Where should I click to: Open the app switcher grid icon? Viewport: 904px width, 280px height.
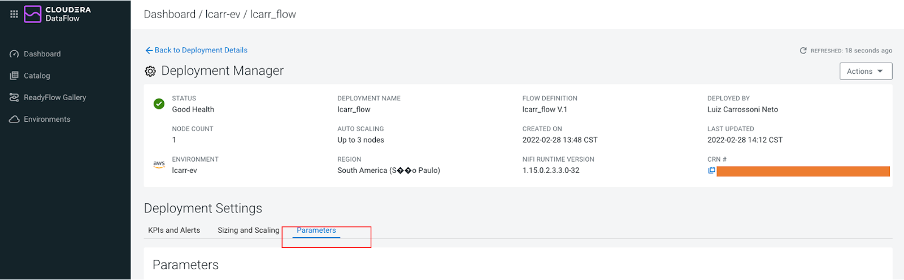click(14, 14)
